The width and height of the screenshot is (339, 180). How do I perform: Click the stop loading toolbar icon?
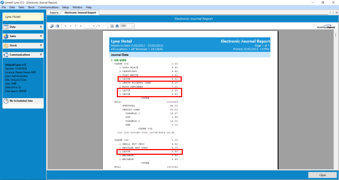point(112,26)
